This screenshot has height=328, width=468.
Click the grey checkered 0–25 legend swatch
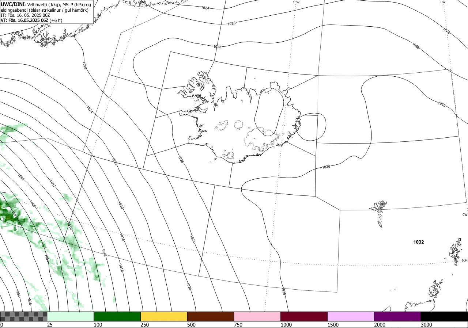pos(24,316)
